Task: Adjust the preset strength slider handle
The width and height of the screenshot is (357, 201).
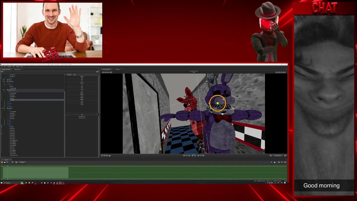Action: click(82, 115)
